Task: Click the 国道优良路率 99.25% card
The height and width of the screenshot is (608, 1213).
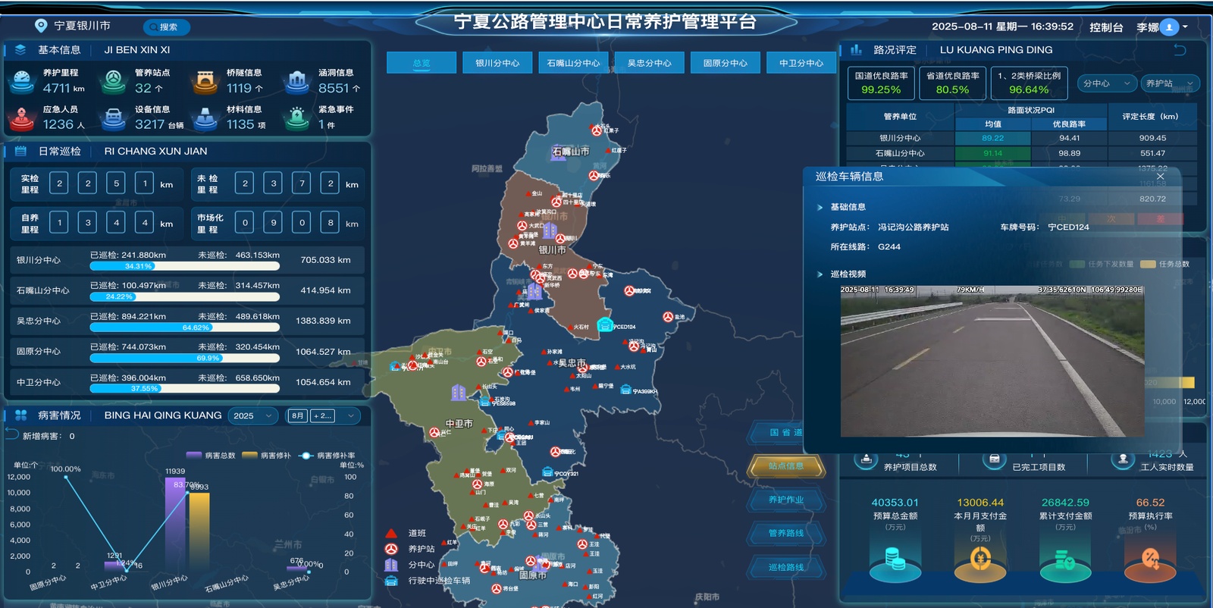Action: pyautogui.click(x=881, y=83)
